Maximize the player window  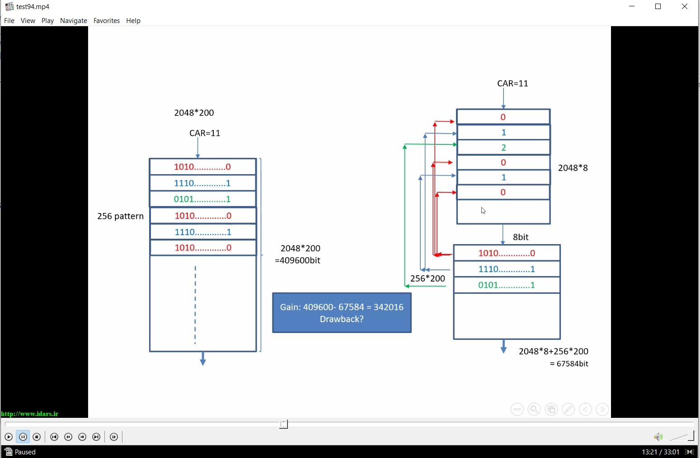coord(658,7)
